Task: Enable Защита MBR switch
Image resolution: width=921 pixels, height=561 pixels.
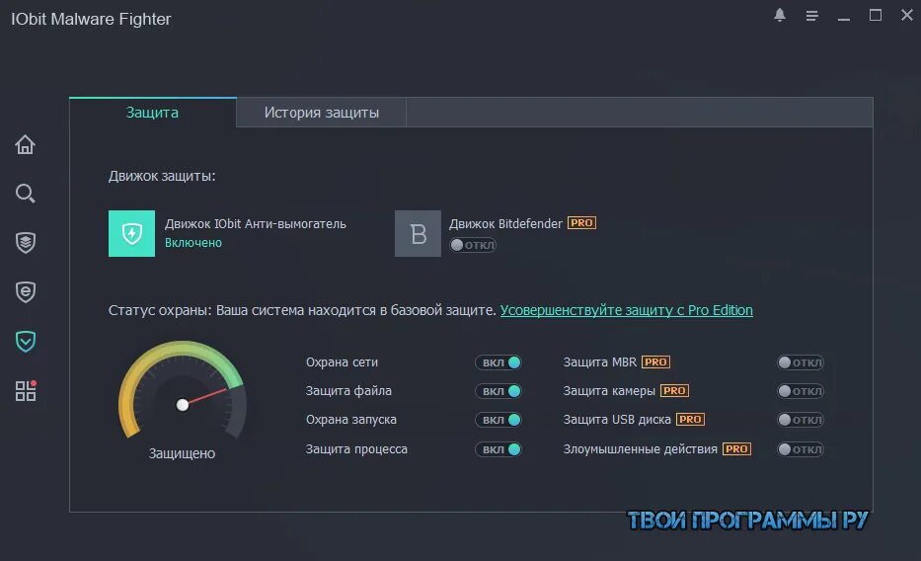Action: (801, 362)
